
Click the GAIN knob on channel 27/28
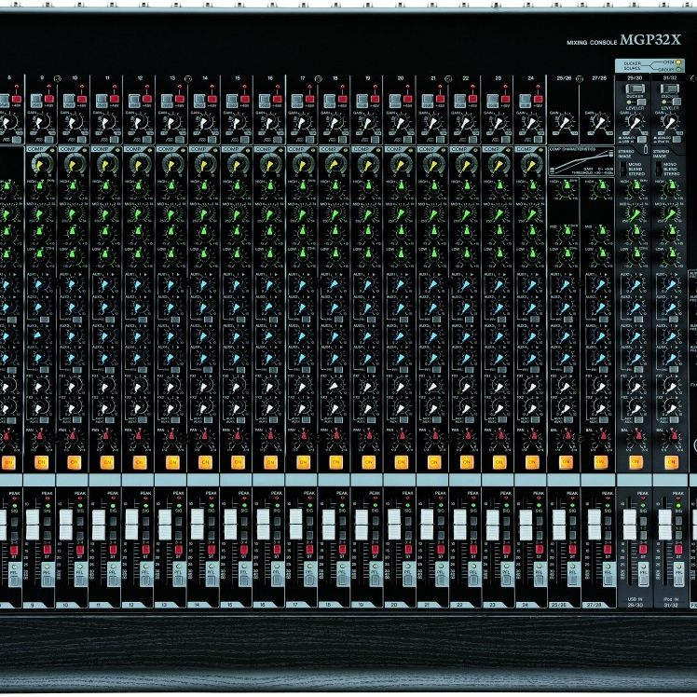pyautogui.click(x=599, y=122)
